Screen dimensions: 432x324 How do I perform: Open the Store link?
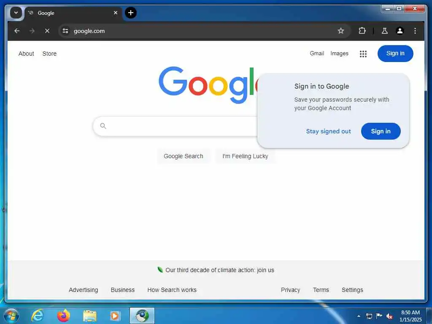[50, 54]
